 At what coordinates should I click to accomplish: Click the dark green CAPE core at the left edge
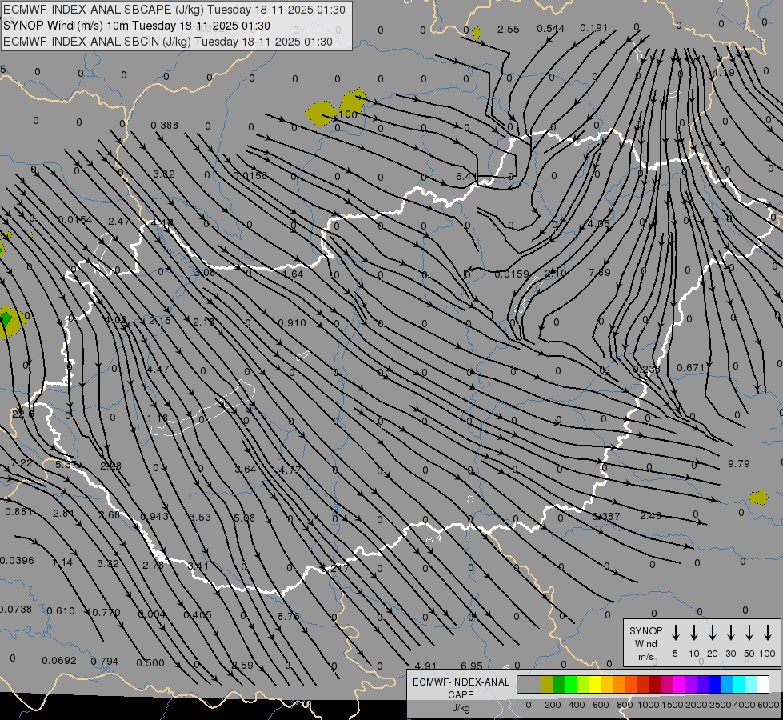click(x=6, y=318)
